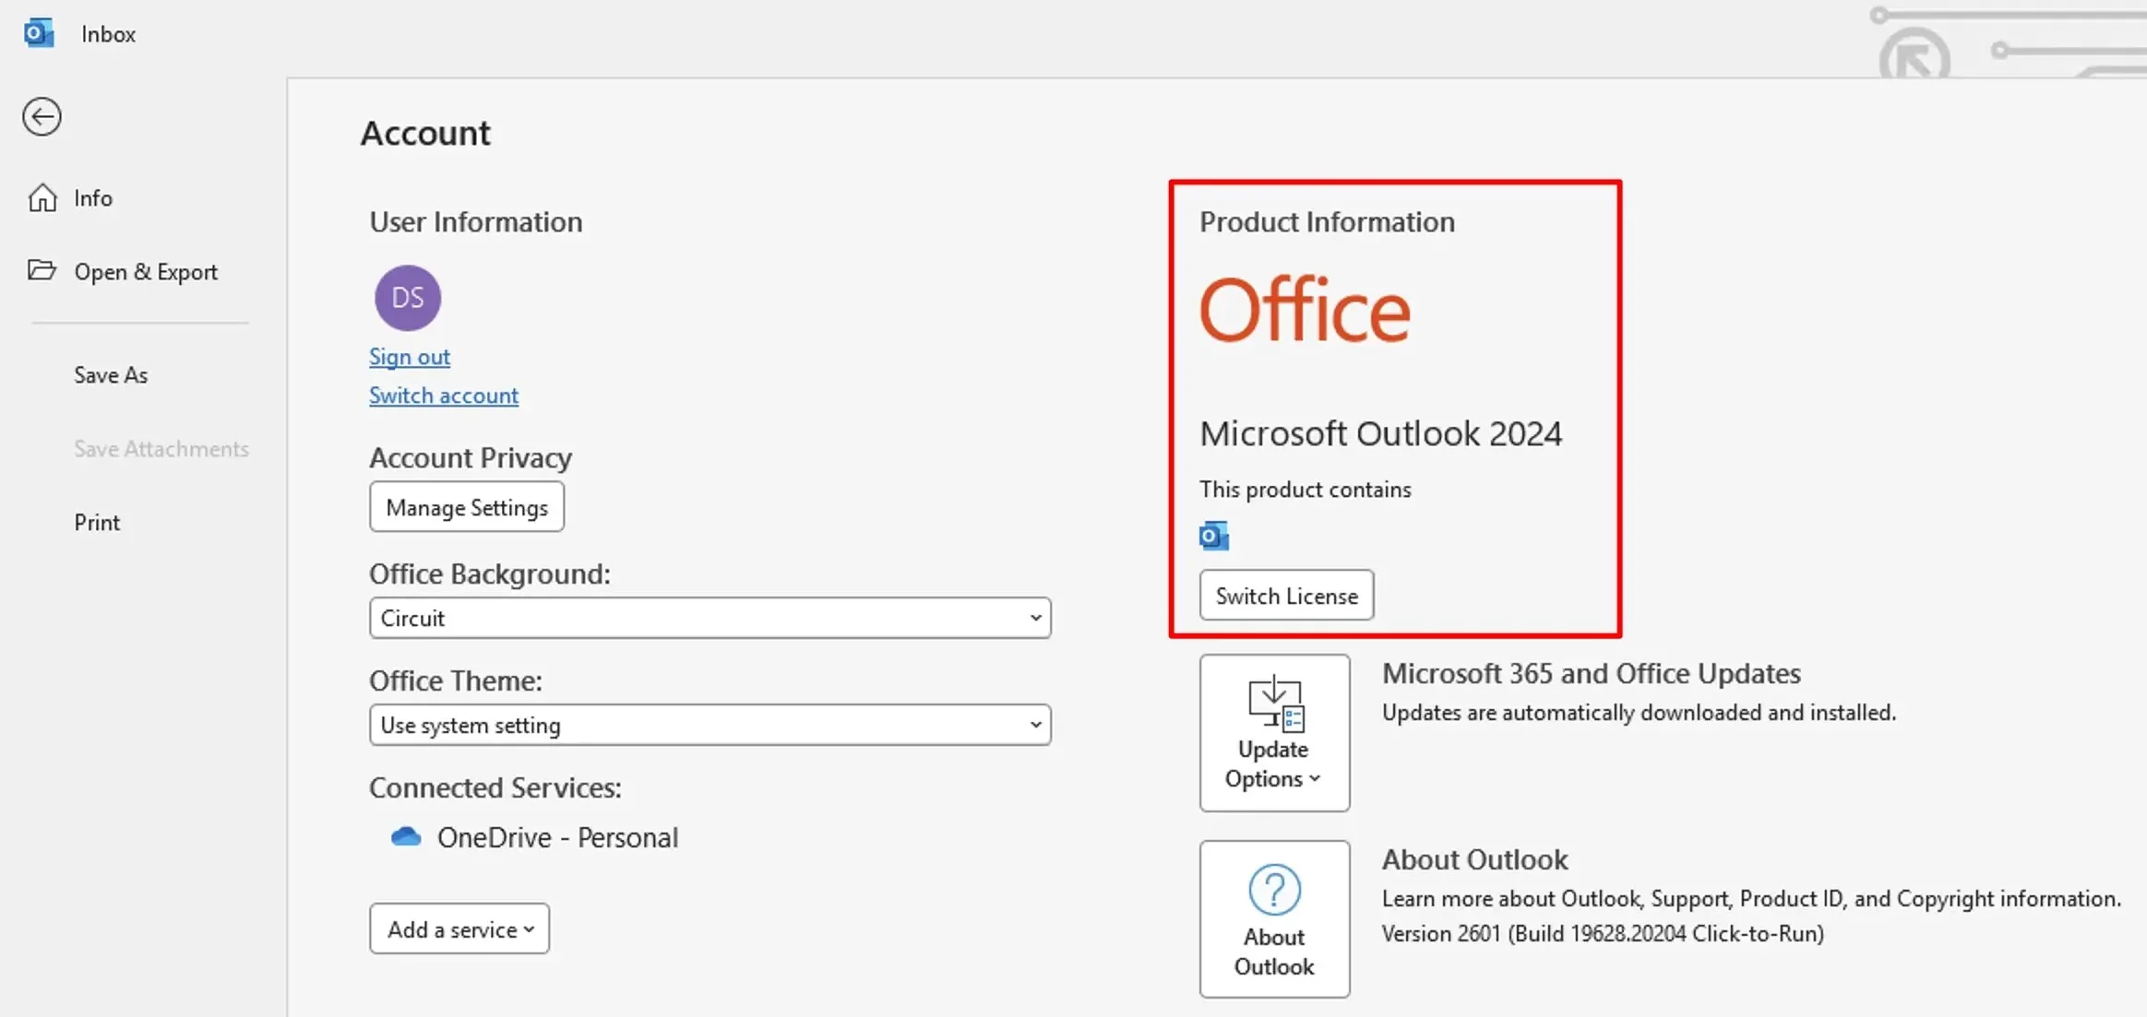Open the Add a service dropdown
Image resolution: width=2147 pixels, height=1017 pixels.
point(459,928)
